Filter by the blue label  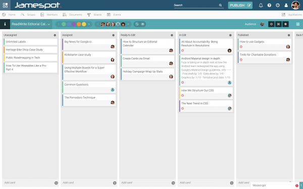[69, 24]
